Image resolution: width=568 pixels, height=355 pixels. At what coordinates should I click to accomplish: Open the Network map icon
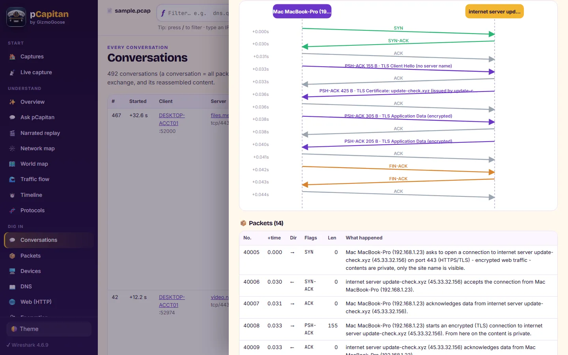[x=12, y=149]
